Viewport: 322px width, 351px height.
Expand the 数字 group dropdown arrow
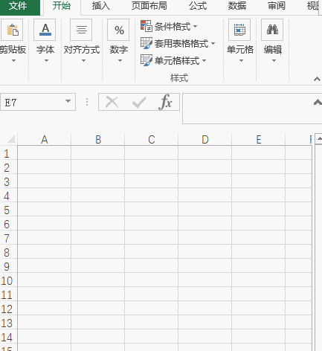(x=120, y=61)
